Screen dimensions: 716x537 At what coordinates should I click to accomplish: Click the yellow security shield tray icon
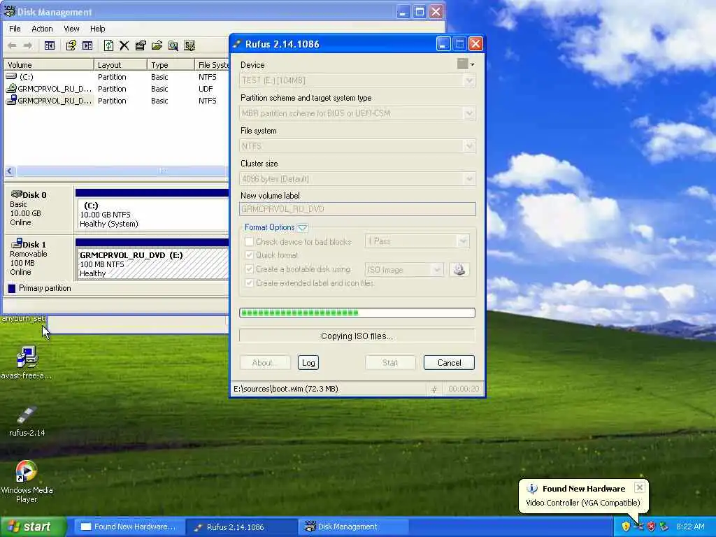[x=626, y=527]
